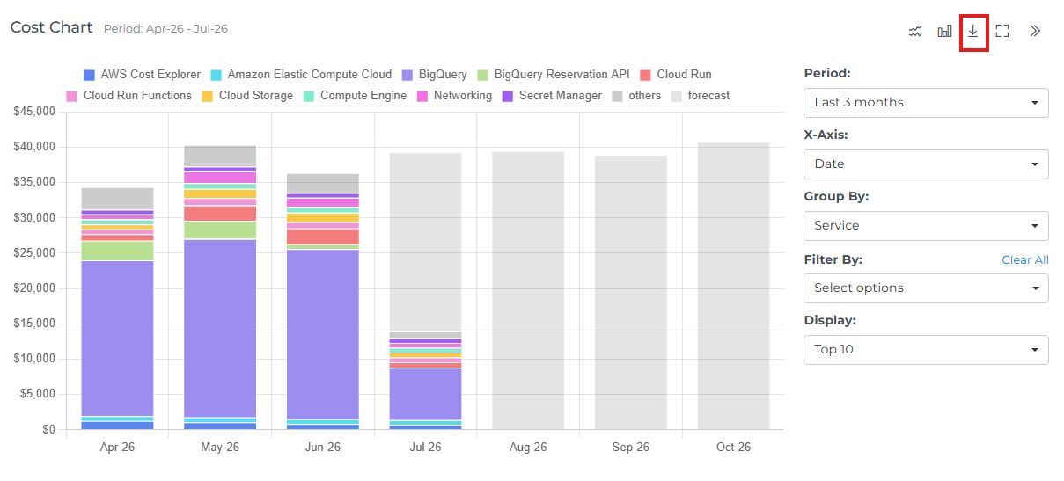Switch to line chart view icon
The height and width of the screenshot is (481, 1064).
[x=915, y=32]
